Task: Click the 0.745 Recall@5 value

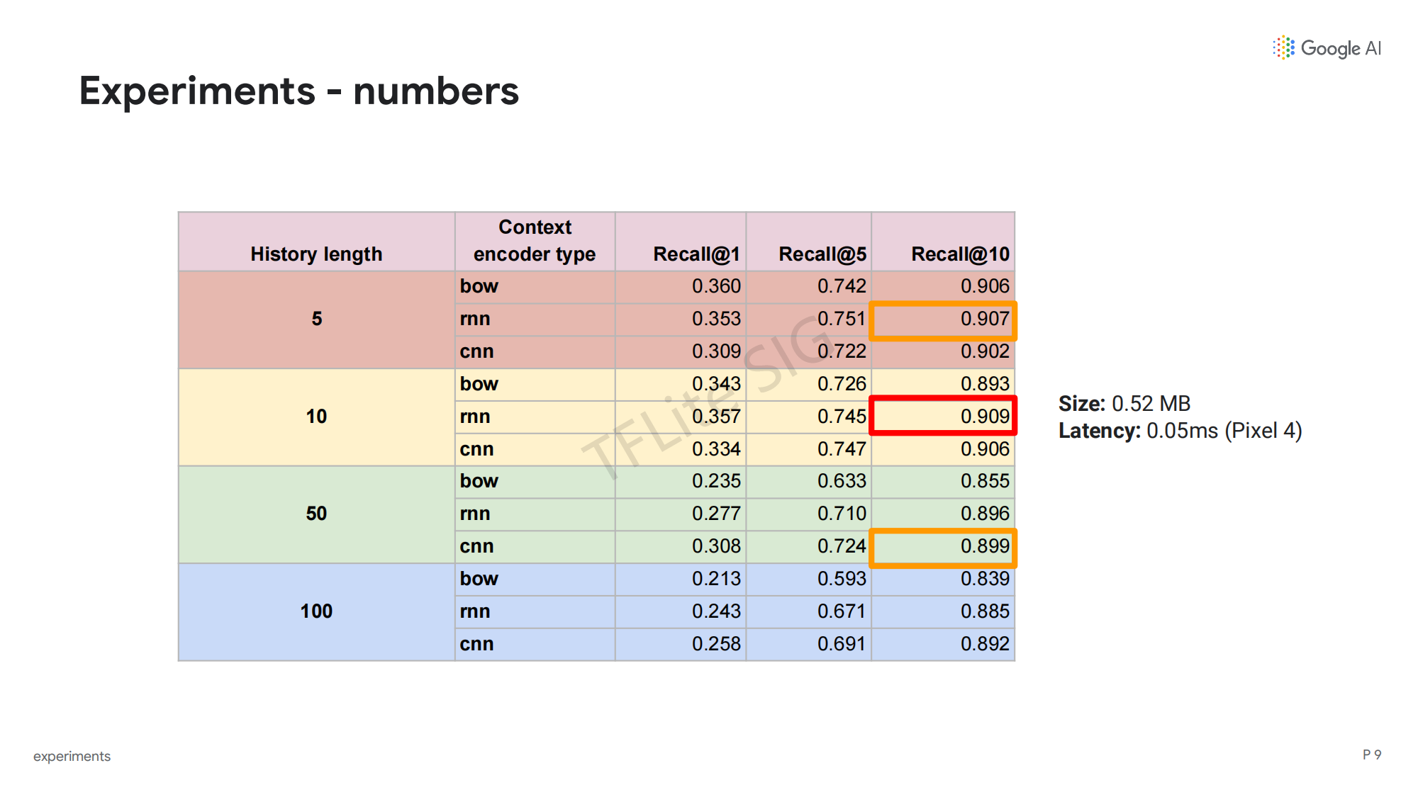Action: coord(842,417)
